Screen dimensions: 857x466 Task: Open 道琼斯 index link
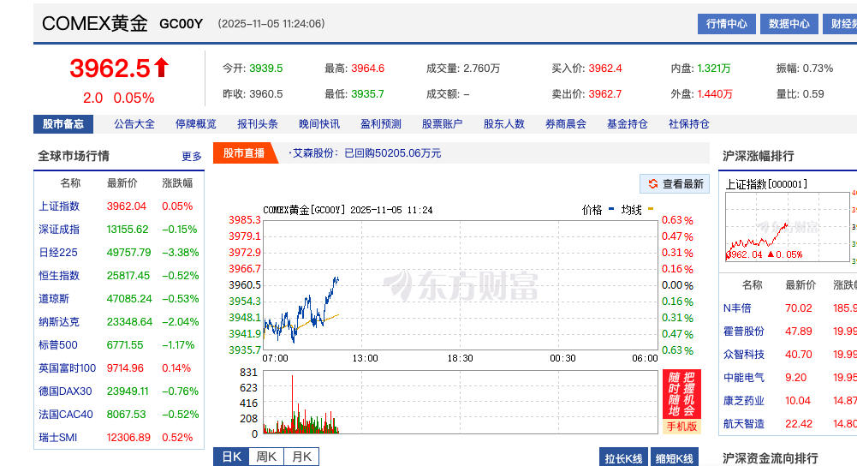(54, 299)
